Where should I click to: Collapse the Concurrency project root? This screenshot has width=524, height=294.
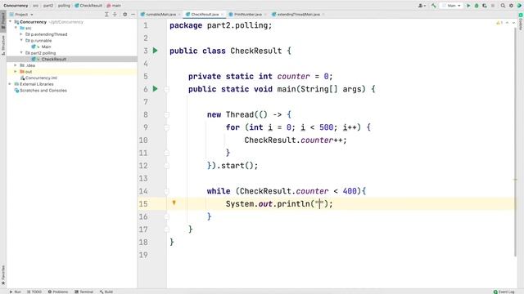click(x=10, y=22)
